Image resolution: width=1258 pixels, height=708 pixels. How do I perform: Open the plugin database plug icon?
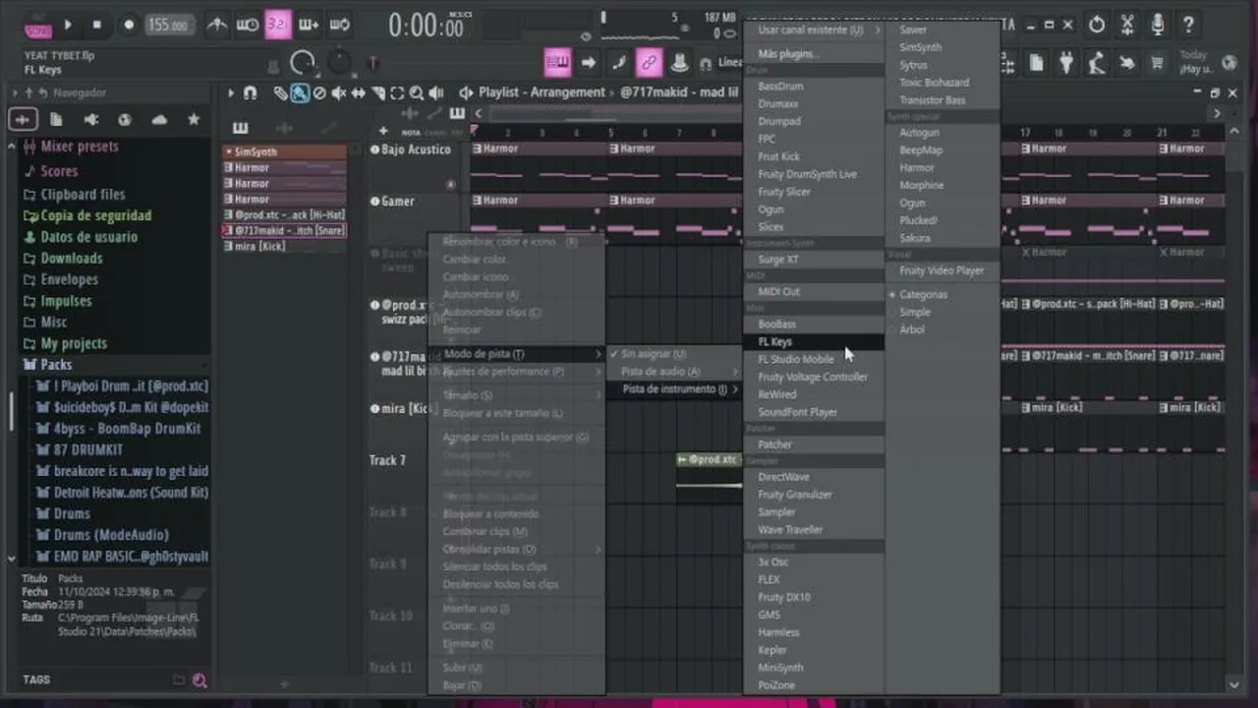pos(1066,64)
